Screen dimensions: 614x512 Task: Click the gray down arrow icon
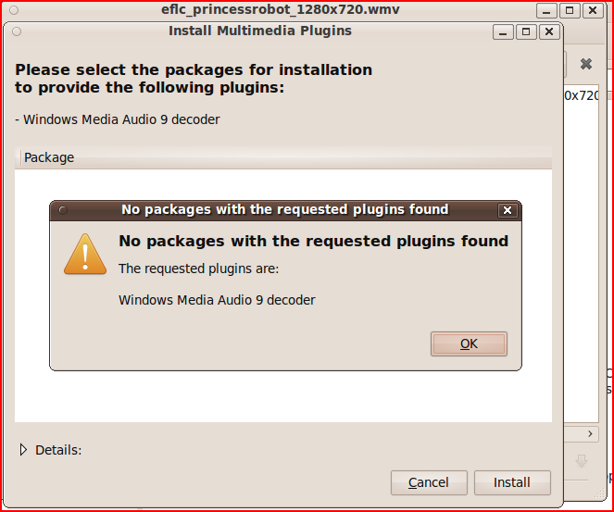583,460
